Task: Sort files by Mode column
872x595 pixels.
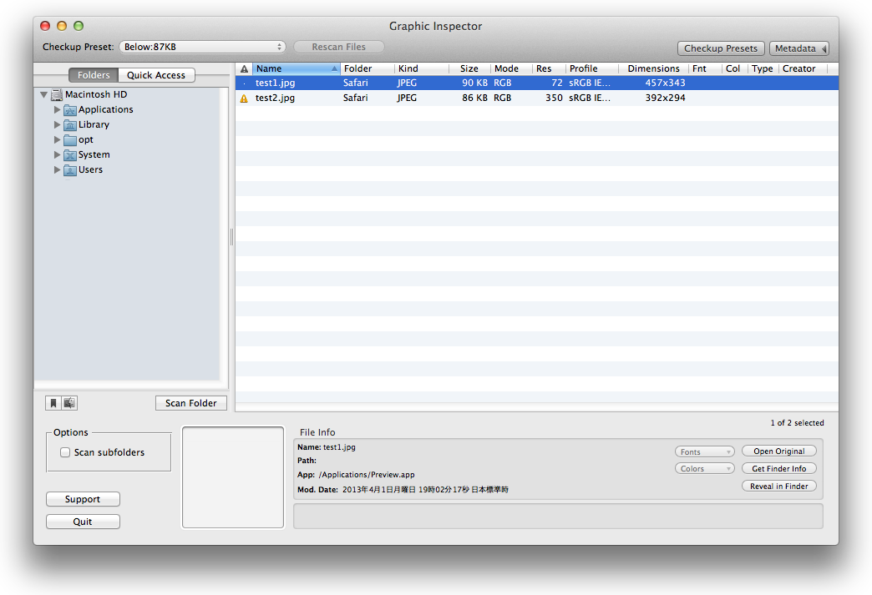Action: [511, 68]
